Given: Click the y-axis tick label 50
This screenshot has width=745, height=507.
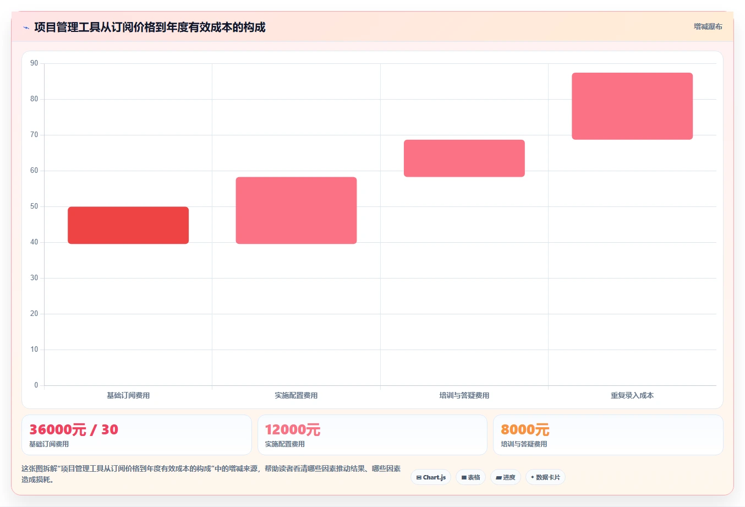Looking at the screenshot, I should click(x=34, y=206).
